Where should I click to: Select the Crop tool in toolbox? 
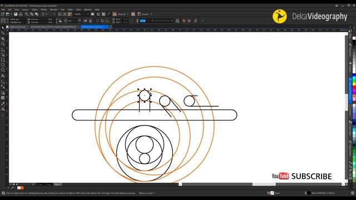tap(3, 38)
